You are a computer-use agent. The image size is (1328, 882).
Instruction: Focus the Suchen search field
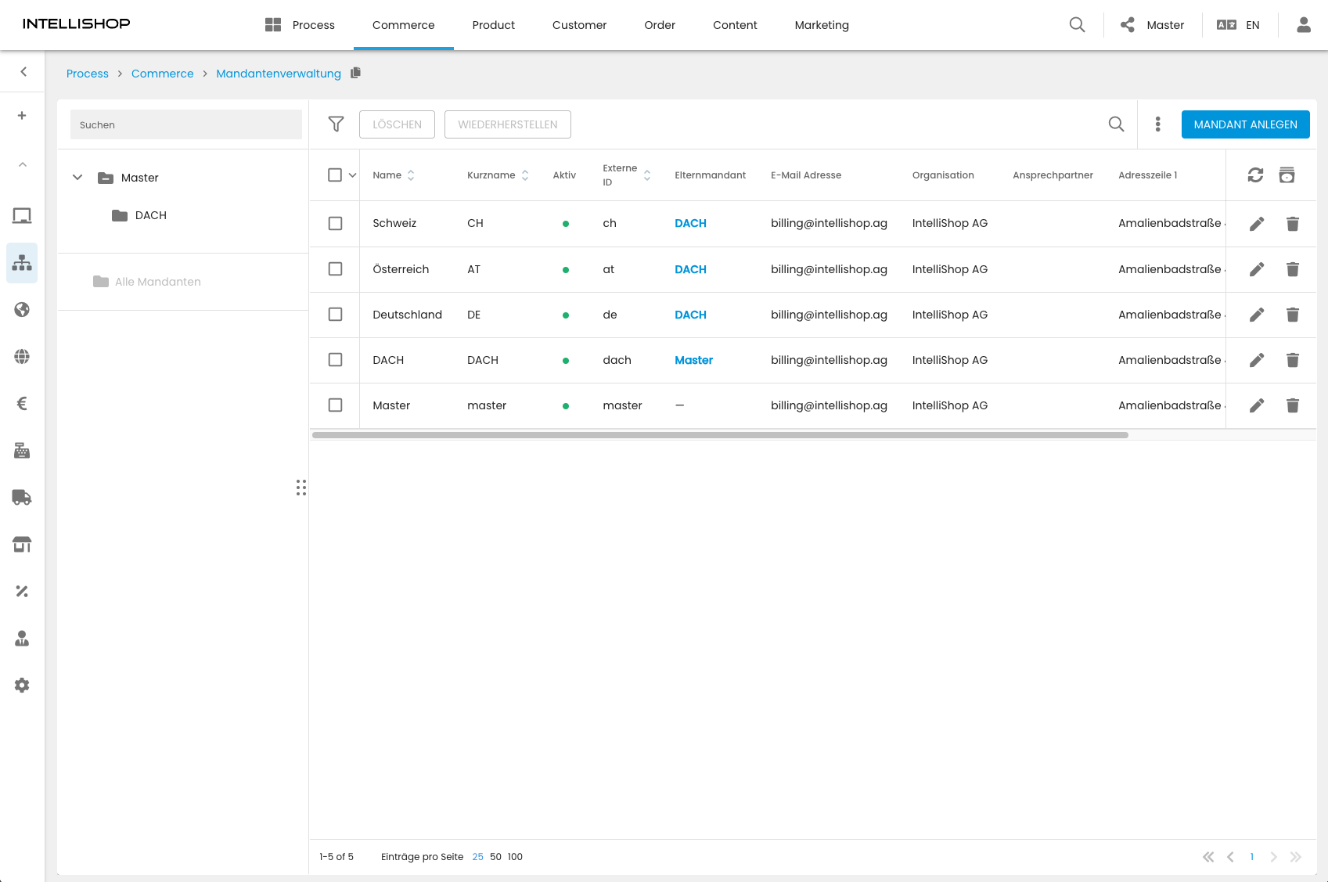point(186,124)
